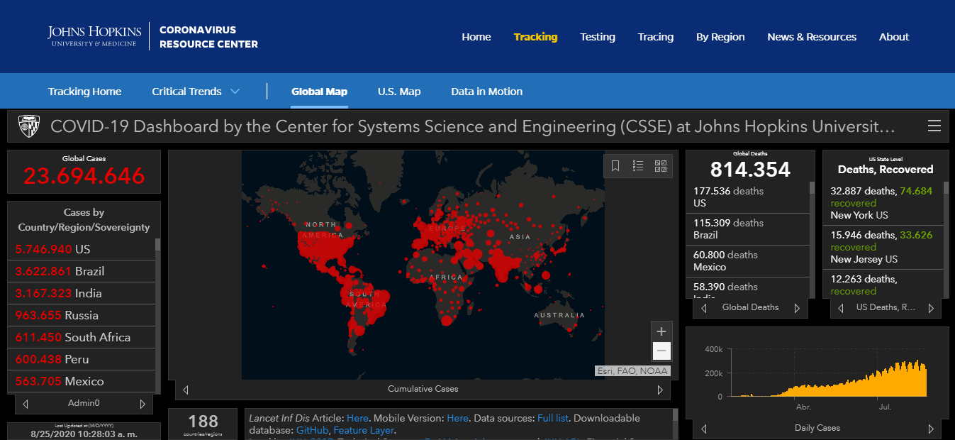This screenshot has width=955, height=440.
Task: Advance Cumulative Cases map to next view
Action: tap(660, 390)
